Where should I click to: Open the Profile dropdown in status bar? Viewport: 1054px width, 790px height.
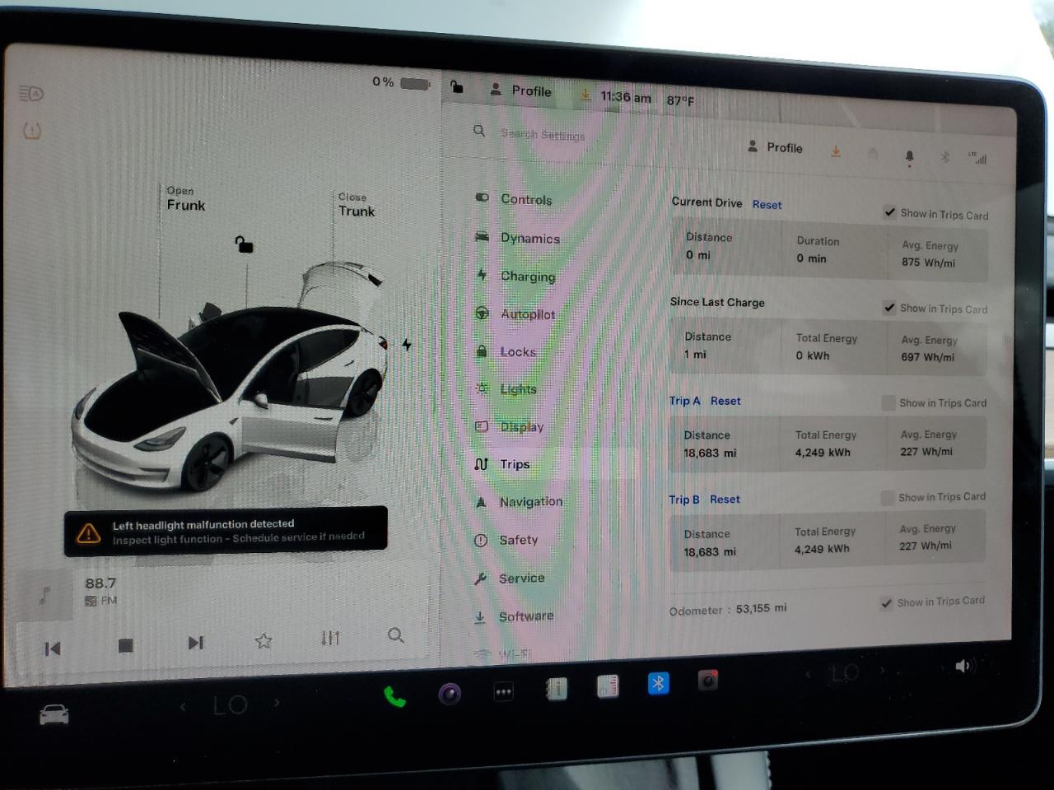[520, 91]
